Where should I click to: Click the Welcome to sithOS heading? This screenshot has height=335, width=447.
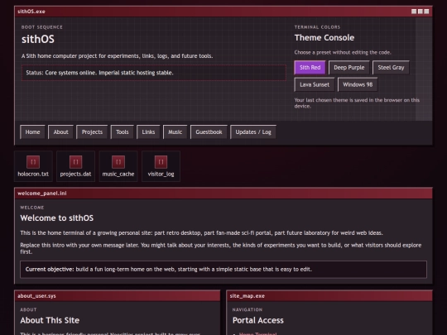pyautogui.click(x=57, y=218)
